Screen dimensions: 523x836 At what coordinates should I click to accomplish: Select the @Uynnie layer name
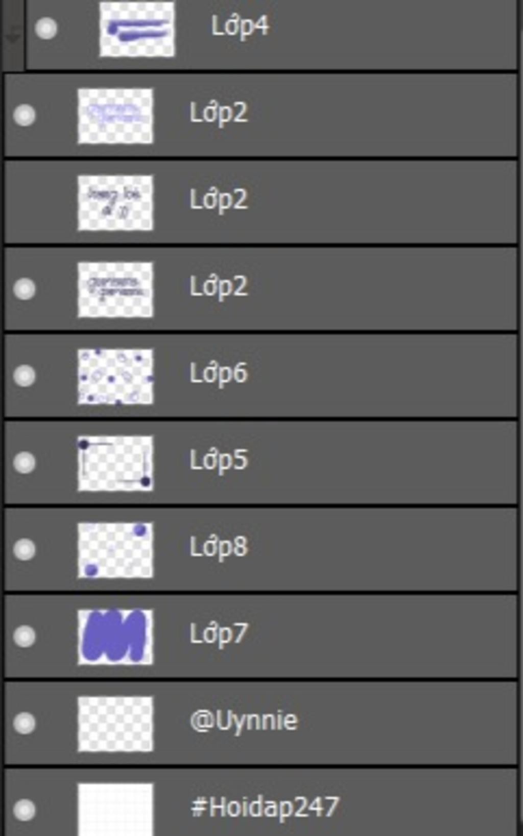pyautogui.click(x=244, y=721)
